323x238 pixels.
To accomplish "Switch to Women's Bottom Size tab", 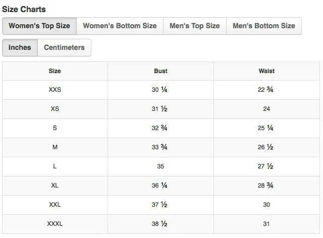I will pyautogui.click(x=120, y=26).
